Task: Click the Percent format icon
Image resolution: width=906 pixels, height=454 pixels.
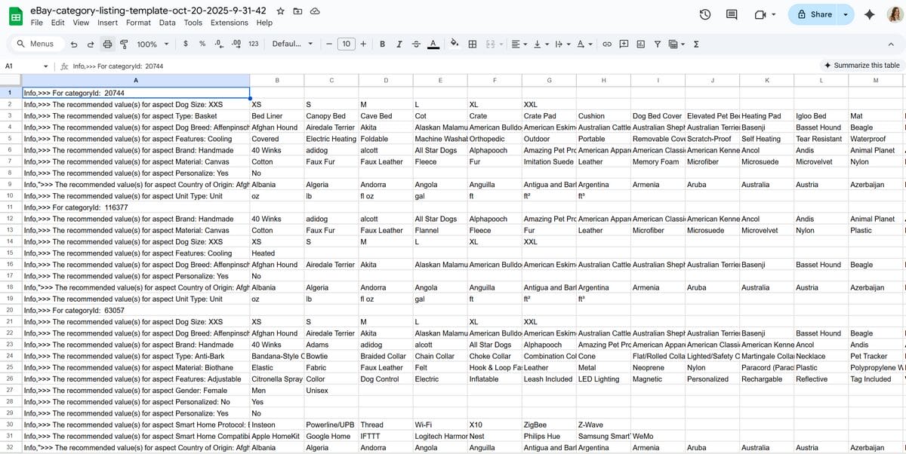Action: 201,44
